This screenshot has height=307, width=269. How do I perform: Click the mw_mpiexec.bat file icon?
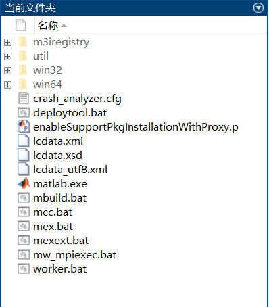pyautogui.click(x=24, y=254)
